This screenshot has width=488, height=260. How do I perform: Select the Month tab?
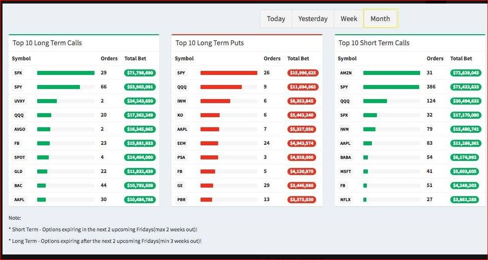[380, 19]
